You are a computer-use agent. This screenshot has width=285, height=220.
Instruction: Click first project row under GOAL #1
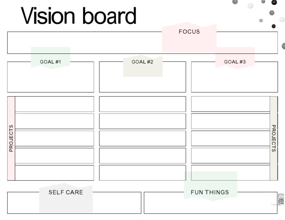tap(54, 104)
